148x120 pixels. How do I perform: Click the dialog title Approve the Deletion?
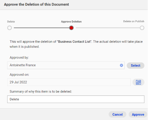[36, 4]
